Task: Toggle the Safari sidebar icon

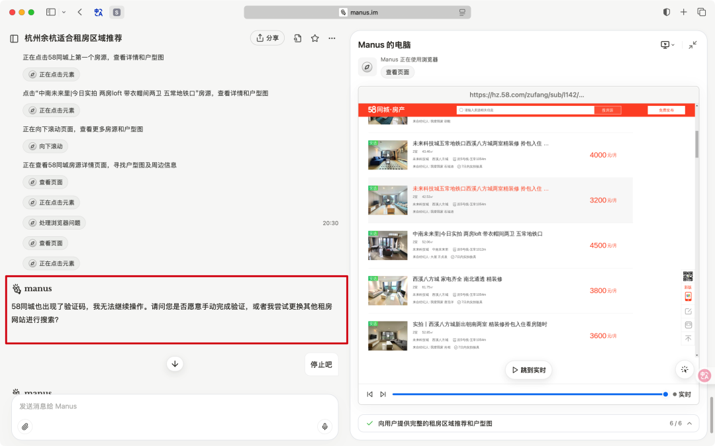Action: tap(50, 13)
